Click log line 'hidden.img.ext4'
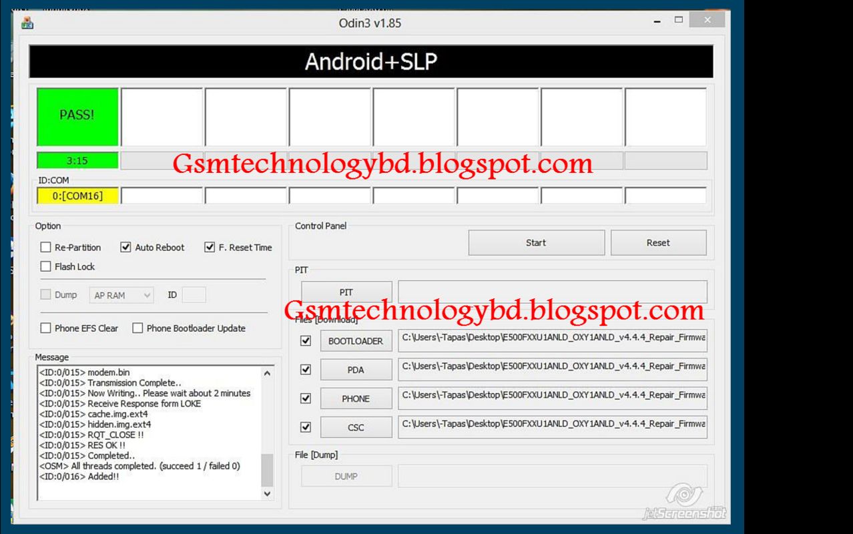Image resolution: width=853 pixels, height=534 pixels. point(95,425)
